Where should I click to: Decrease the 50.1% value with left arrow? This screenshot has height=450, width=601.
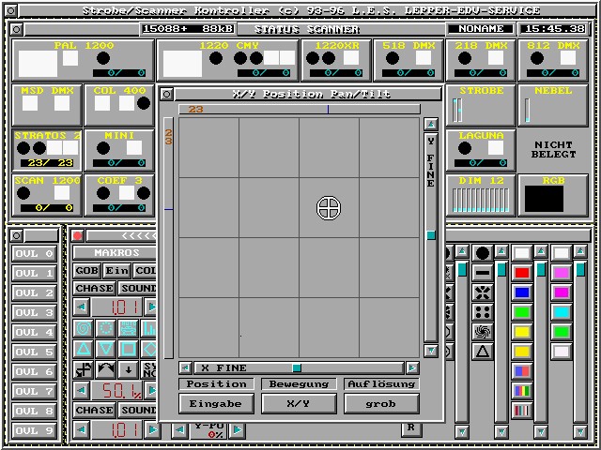pos(82,390)
